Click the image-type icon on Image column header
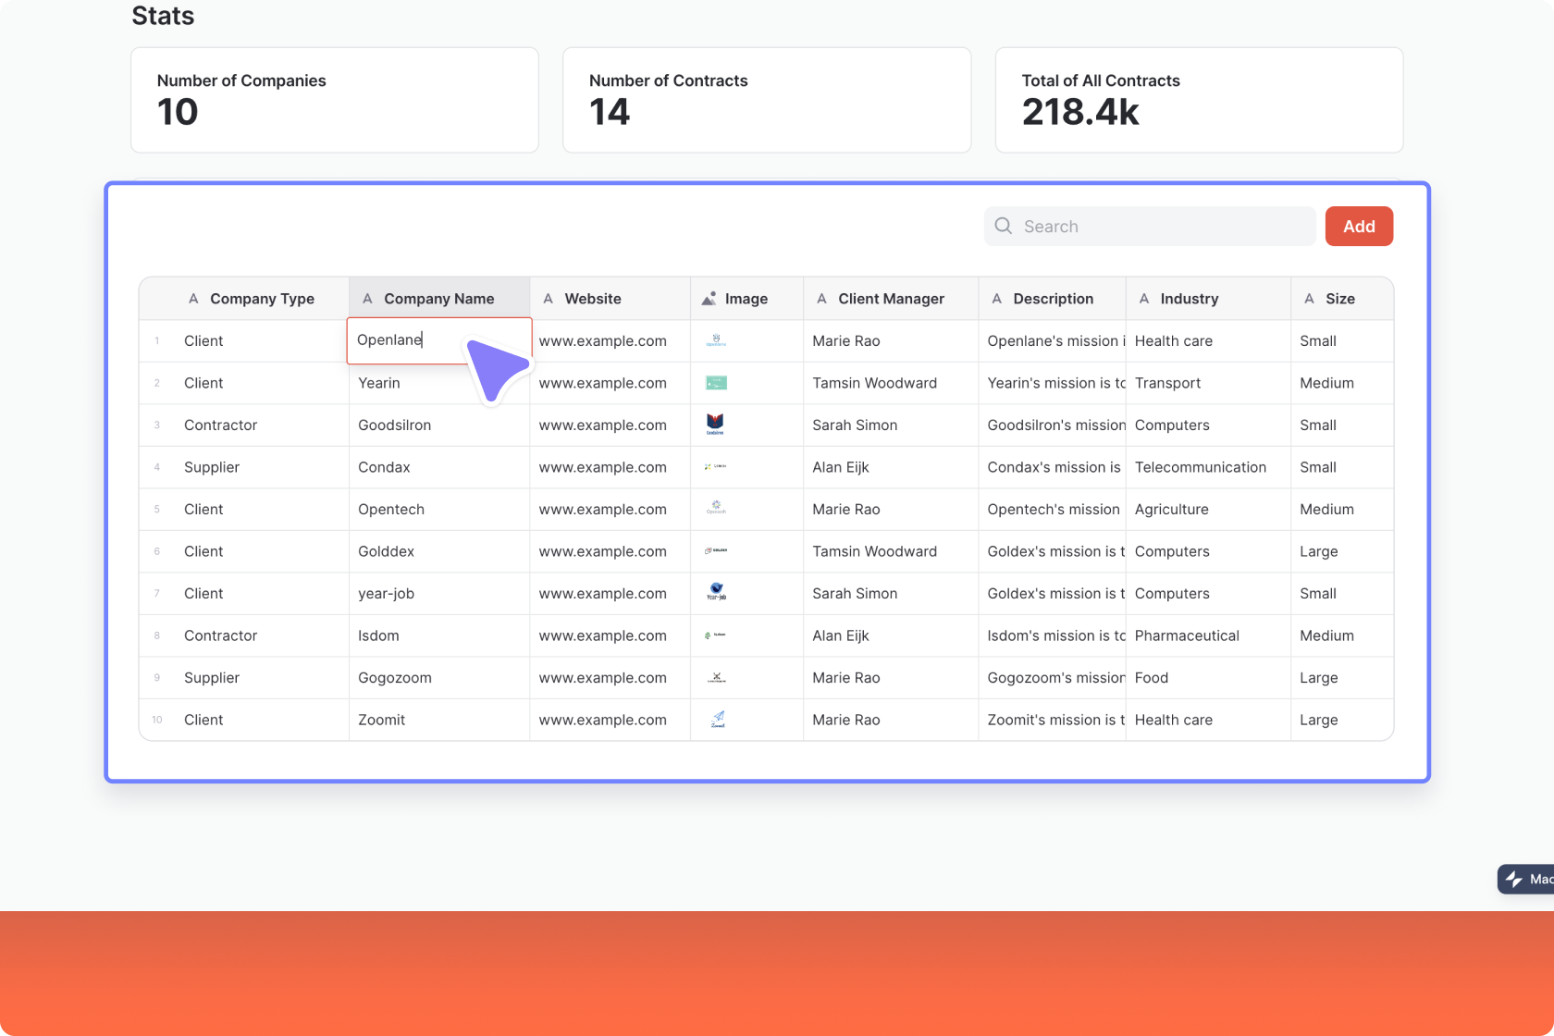Viewport: 1554px width, 1036px height. tap(709, 298)
